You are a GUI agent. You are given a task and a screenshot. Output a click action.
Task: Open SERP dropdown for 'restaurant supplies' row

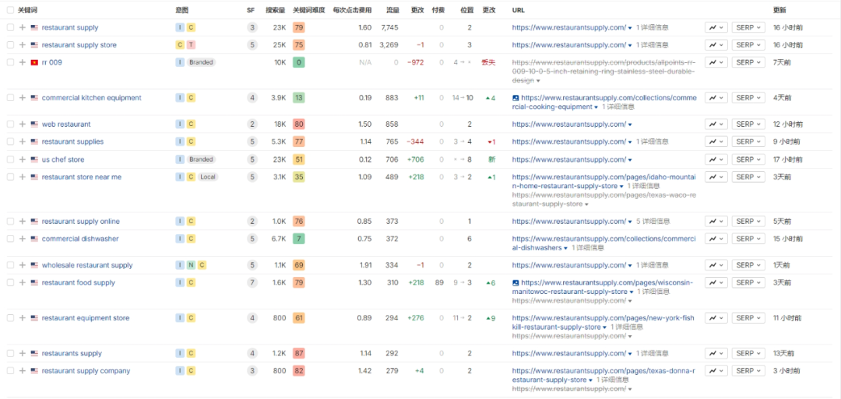(748, 142)
